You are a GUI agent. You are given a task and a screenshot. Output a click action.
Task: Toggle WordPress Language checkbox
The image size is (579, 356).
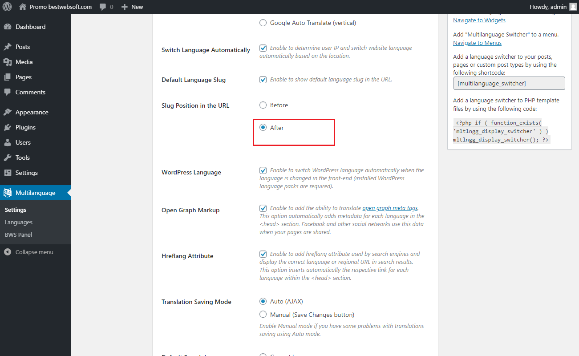click(263, 170)
